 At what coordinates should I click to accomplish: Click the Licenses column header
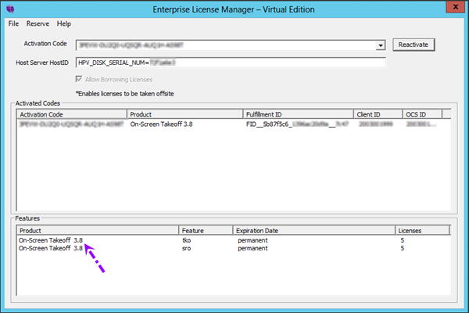(x=422, y=231)
